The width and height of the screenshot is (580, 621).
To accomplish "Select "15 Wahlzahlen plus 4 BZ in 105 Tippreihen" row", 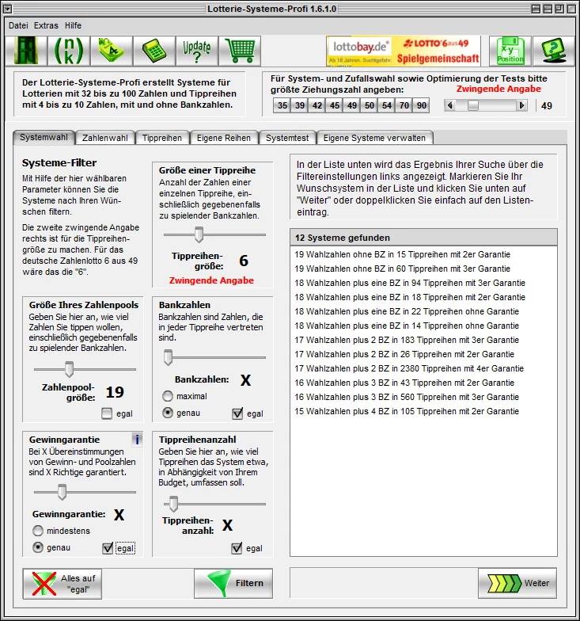I will [x=423, y=411].
